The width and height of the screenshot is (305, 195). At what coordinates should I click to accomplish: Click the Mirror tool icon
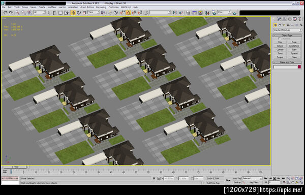tap(175, 13)
